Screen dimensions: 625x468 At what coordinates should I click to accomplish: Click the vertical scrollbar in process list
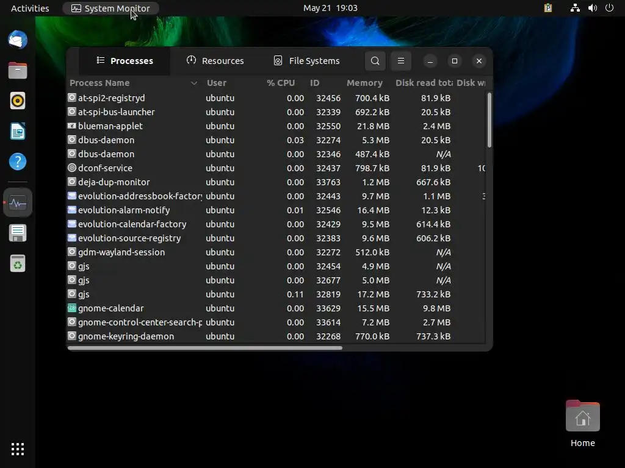[489, 120]
